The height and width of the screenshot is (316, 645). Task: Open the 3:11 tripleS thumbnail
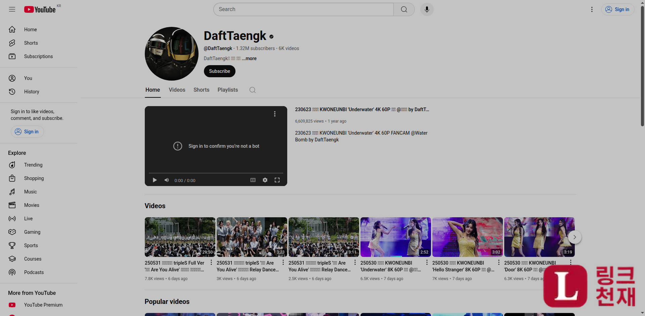(324, 237)
